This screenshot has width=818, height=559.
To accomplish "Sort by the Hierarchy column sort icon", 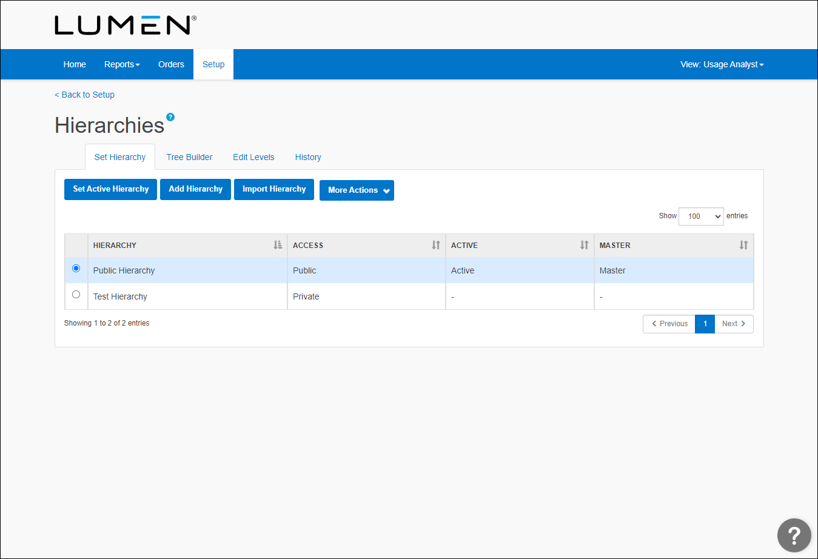I will click(278, 245).
